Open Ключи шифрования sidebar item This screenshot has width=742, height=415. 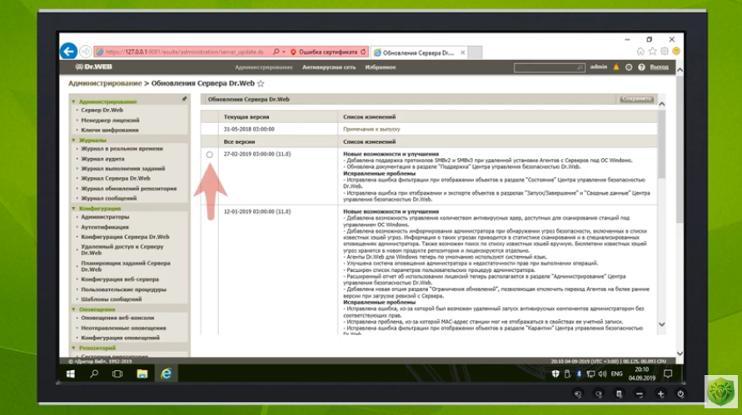click(x=110, y=130)
